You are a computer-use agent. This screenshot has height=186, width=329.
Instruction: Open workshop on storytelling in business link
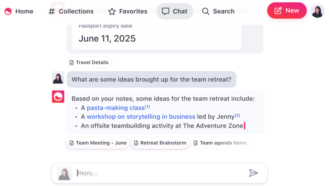pyautogui.click(x=141, y=117)
